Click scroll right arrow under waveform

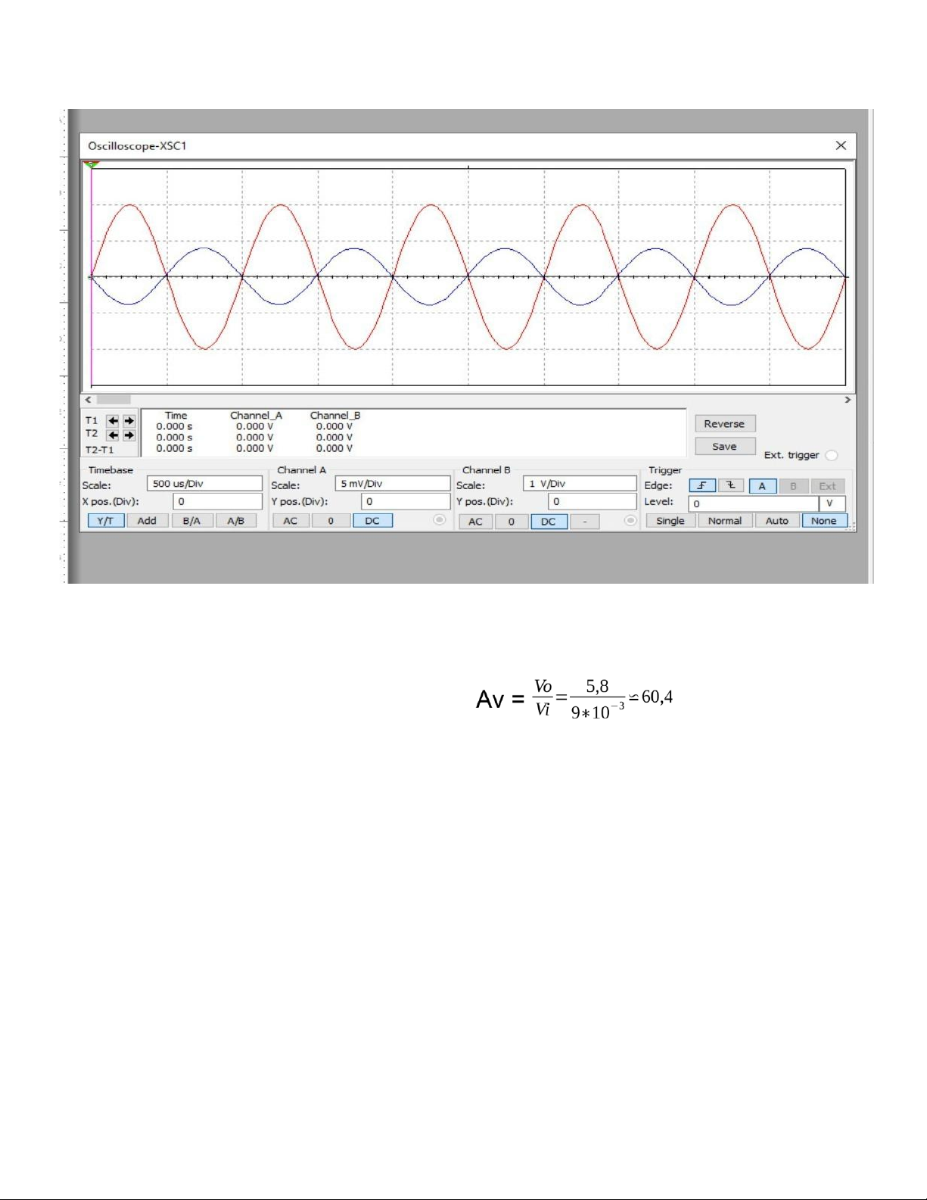[848, 400]
